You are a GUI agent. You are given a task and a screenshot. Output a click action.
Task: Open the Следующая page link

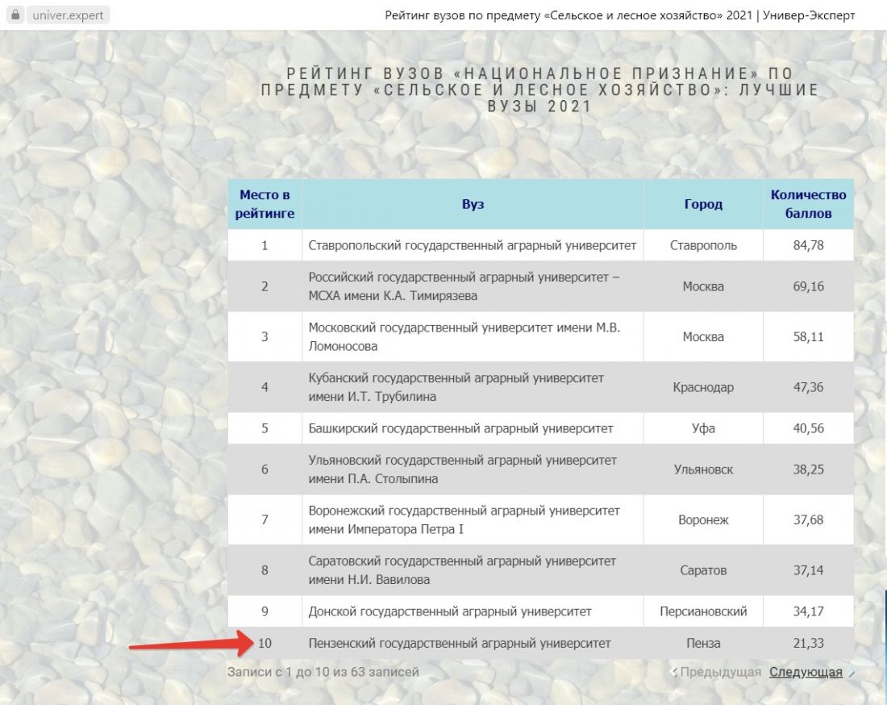point(806,672)
